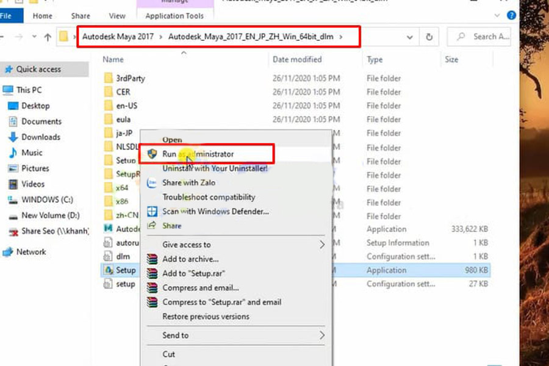
Task: Sort by the Name column header
Action: point(113,60)
